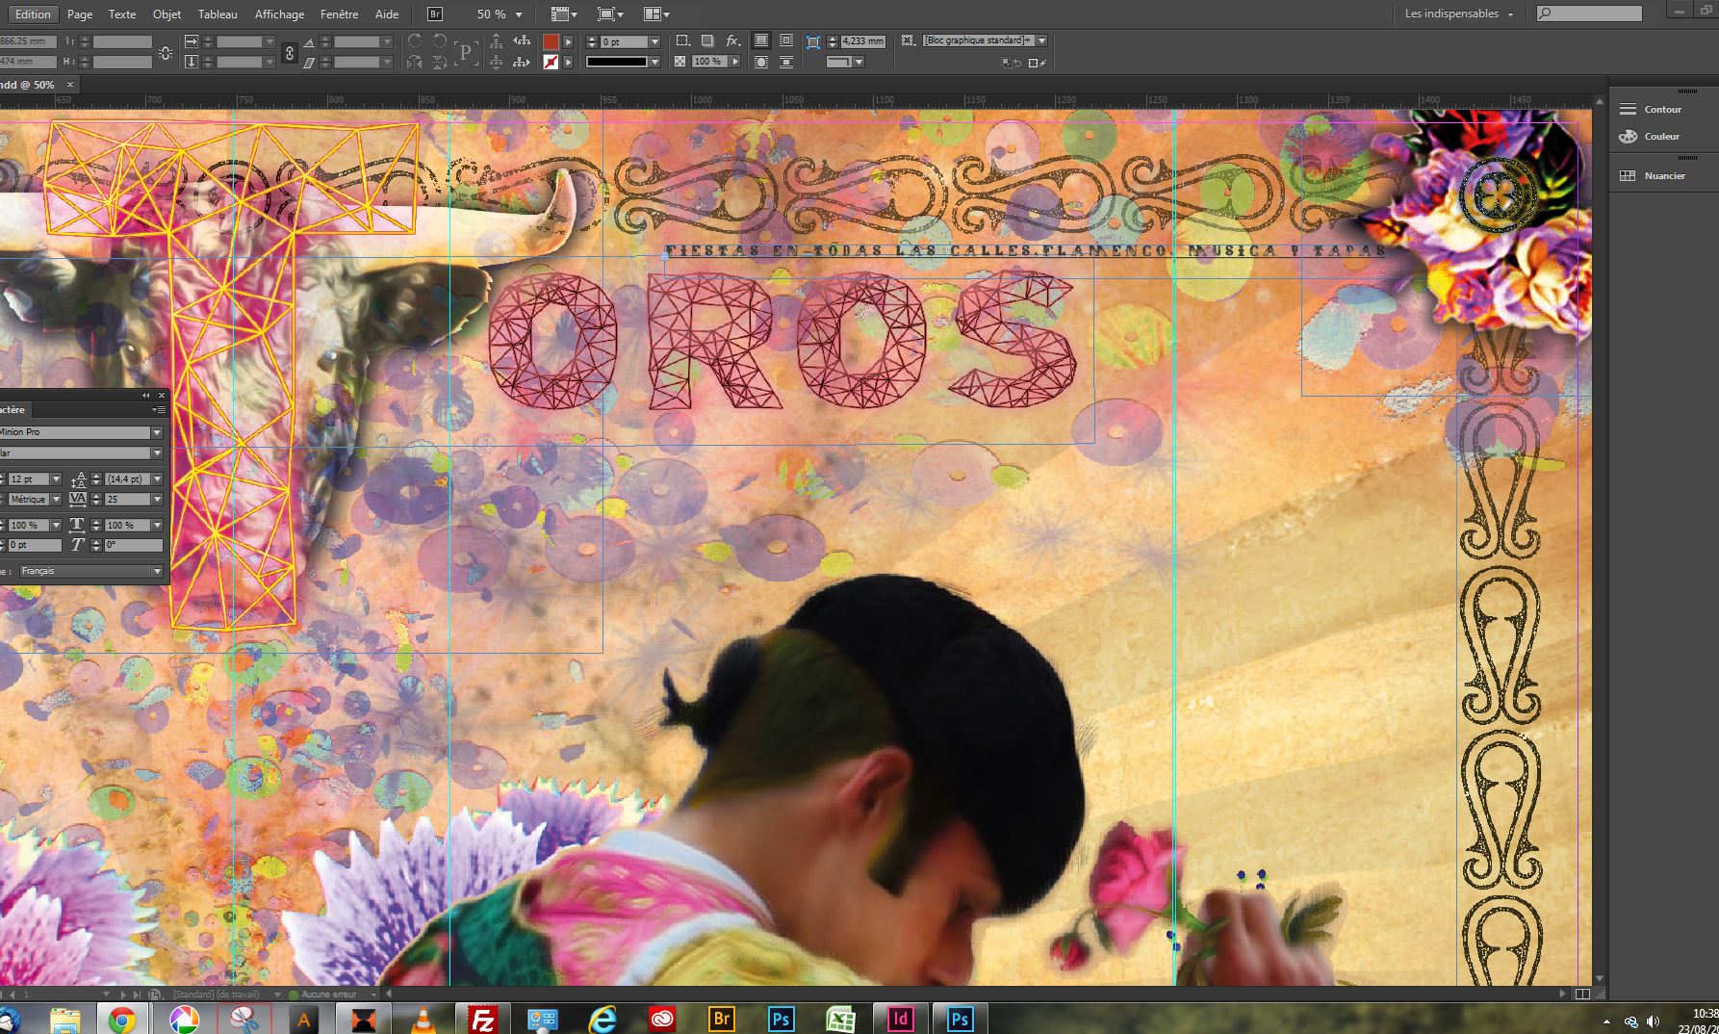Open the Minion Pro font family dropdown
Viewport: 1719px width, 1034px height.
157,432
